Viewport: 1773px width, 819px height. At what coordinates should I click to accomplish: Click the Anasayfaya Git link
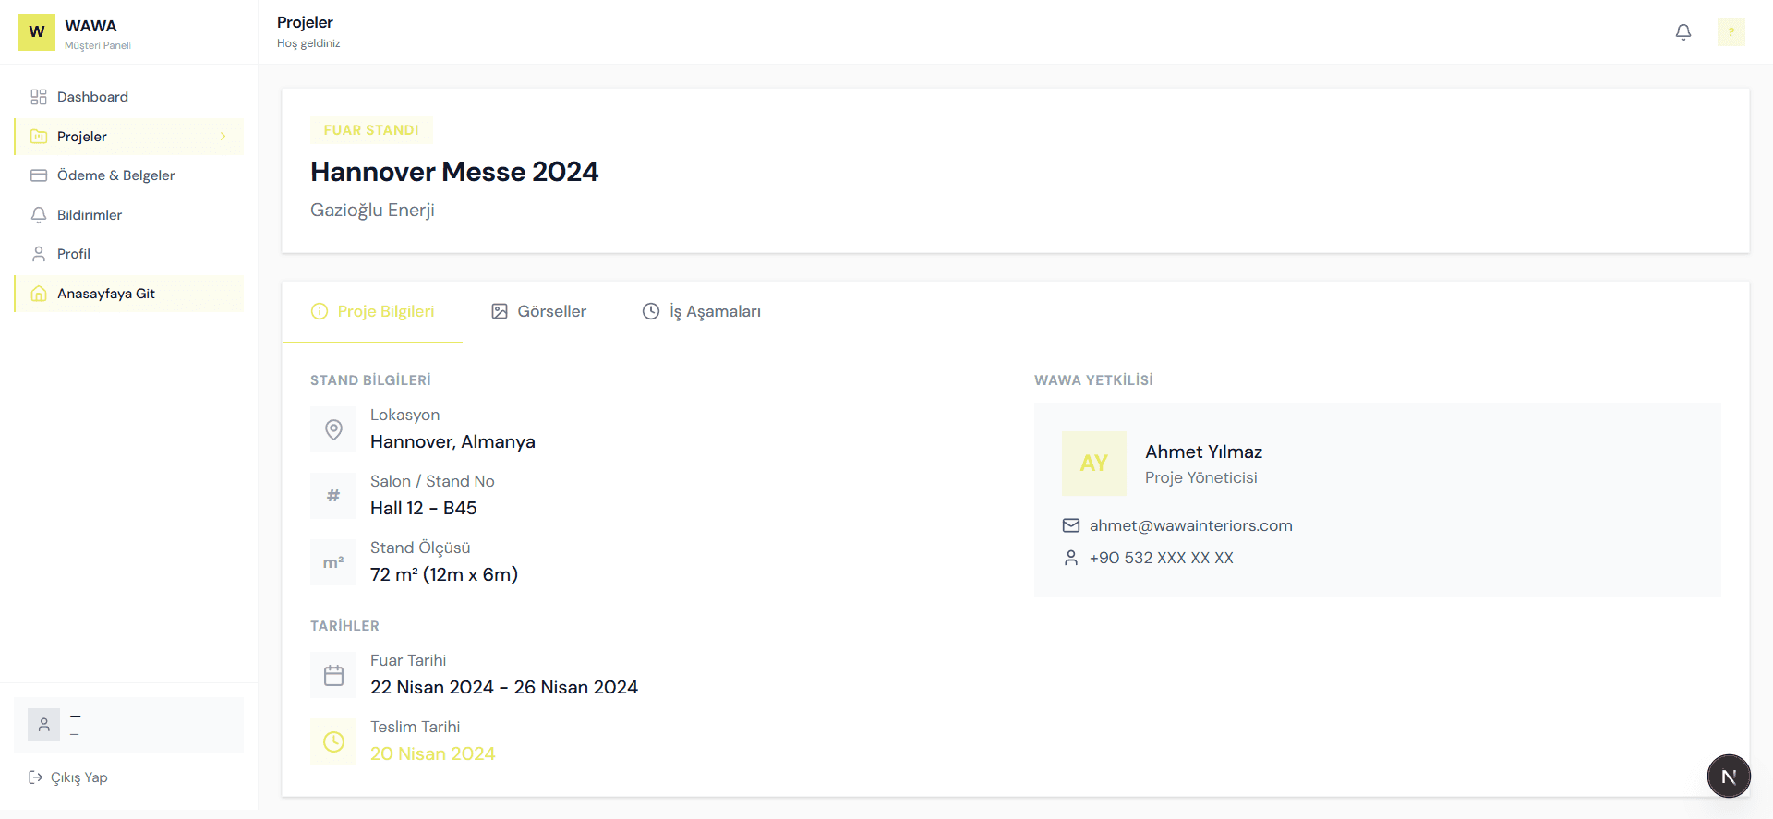pos(106,294)
